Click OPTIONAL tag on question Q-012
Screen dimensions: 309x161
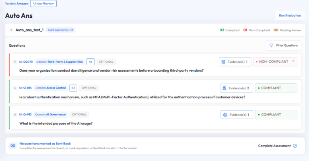[79, 114]
